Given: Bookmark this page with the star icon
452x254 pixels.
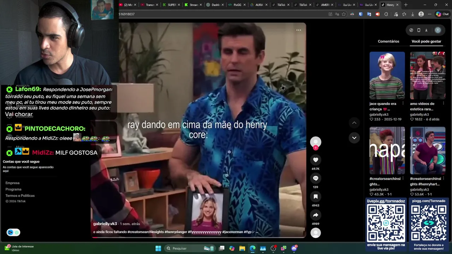Looking at the screenshot, I should (x=344, y=14).
